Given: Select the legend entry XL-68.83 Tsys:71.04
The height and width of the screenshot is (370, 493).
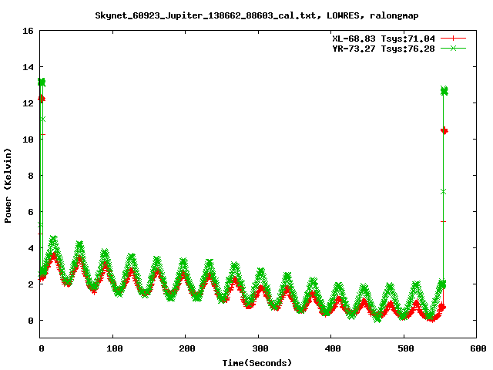Looking at the screenshot, I should pos(384,39).
